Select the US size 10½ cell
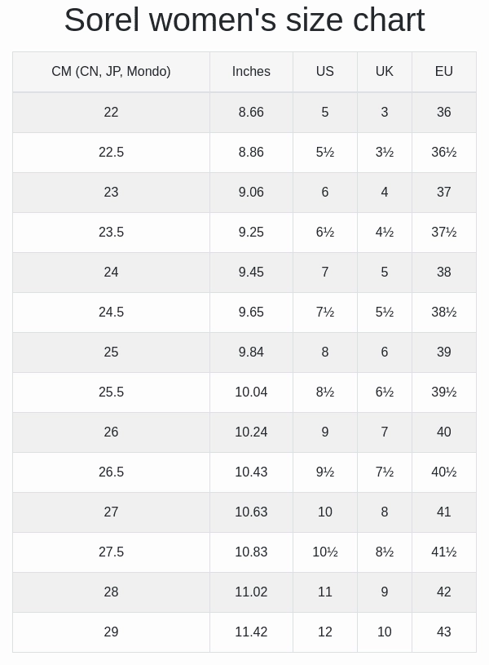Viewport: 489px width, 665px height. (x=324, y=552)
